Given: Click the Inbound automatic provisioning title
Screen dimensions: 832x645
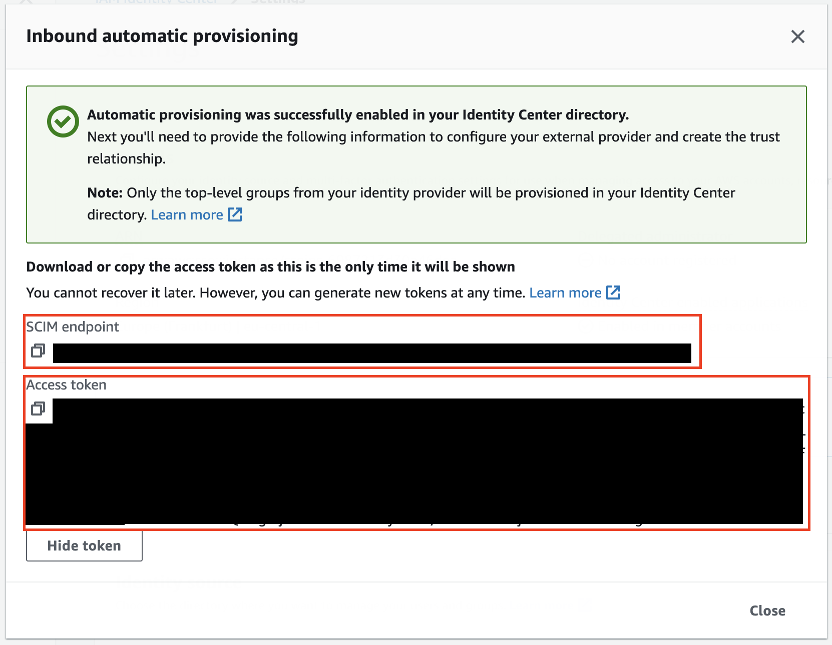Looking at the screenshot, I should (x=162, y=36).
